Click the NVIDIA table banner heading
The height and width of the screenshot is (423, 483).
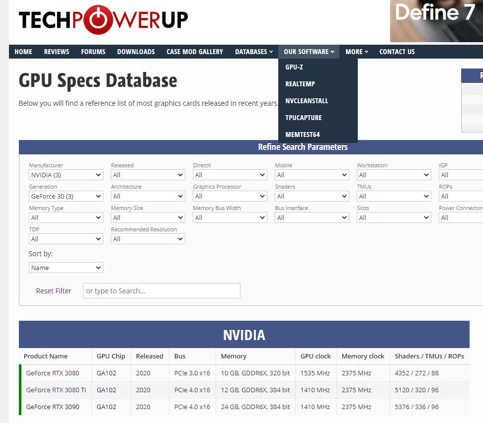pos(244,335)
